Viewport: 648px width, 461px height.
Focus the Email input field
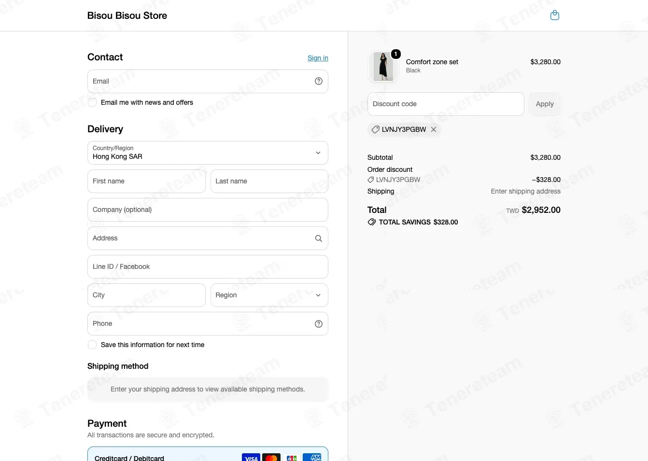[x=208, y=82]
